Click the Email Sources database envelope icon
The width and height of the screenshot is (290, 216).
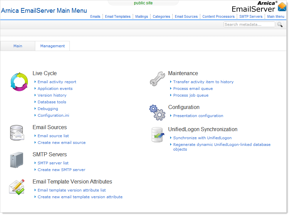tap(17, 133)
